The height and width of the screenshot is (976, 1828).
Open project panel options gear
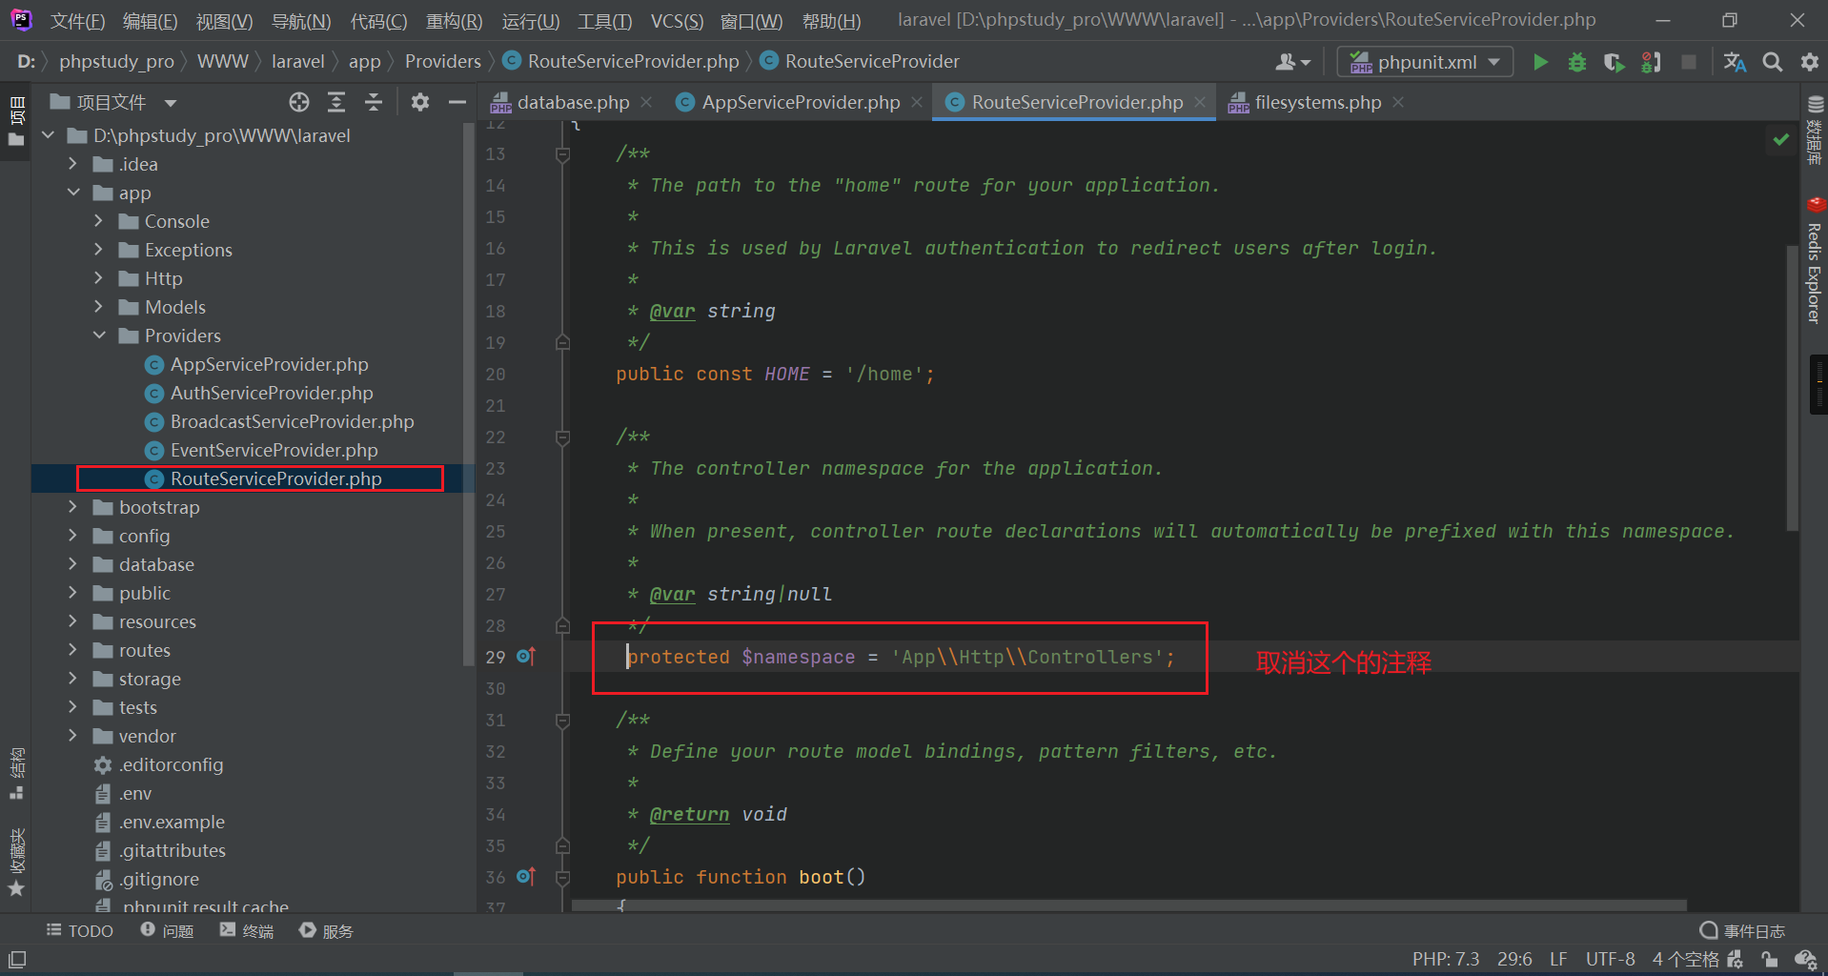click(420, 102)
